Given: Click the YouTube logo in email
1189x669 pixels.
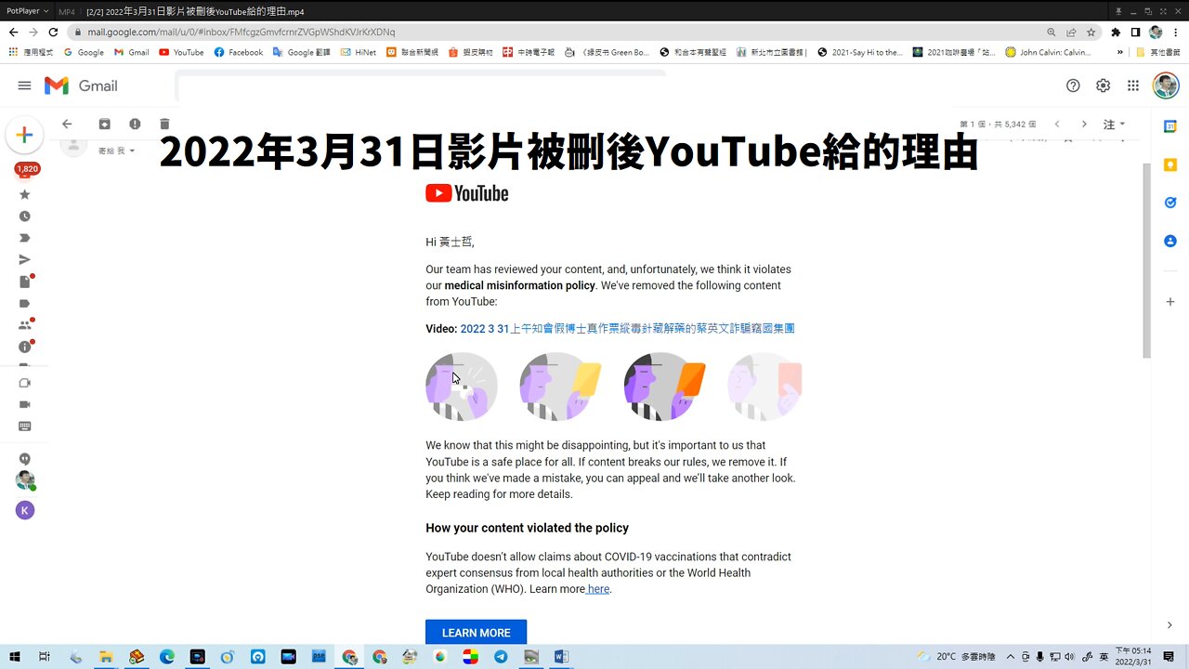Looking at the screenshot, I should 466,193.
